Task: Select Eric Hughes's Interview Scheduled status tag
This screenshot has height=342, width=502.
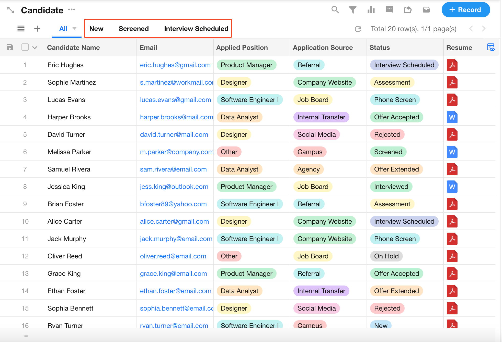Action: coord(404,65)
